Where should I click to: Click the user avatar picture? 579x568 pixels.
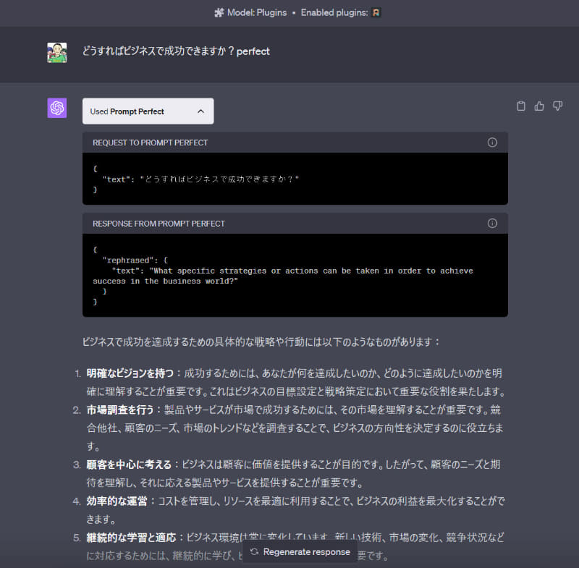click(x=57, y=52)
